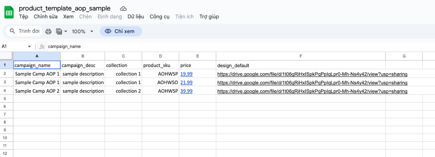Open the Tệp menu
The height and width of the screenshot is (157, 435).
[x=24, y=17]
